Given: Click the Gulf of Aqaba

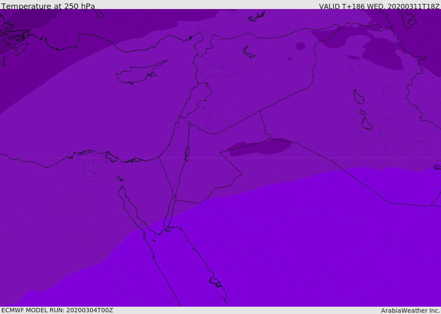Looking at the screenshot, I should tap(171, 211).
